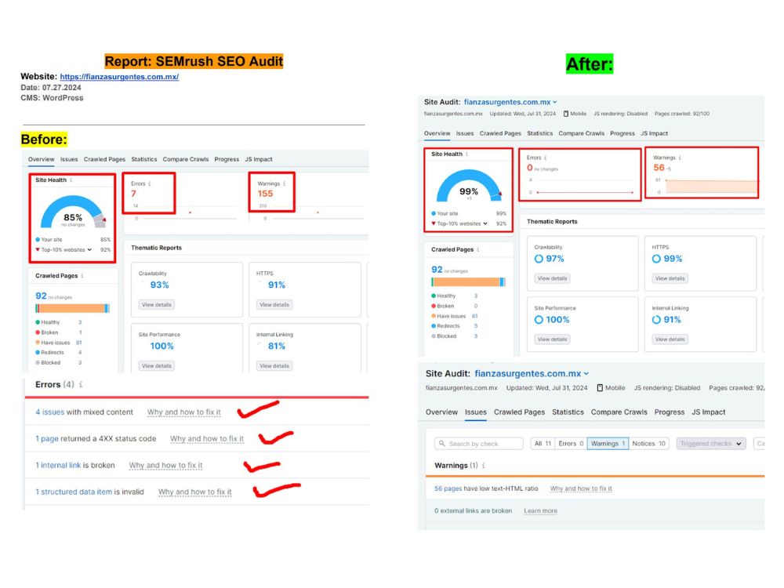This screenshot has width=784, height=588.
Task: Open Compare Crawls tab in upper After screenshot
Action: tap(582, 133)
